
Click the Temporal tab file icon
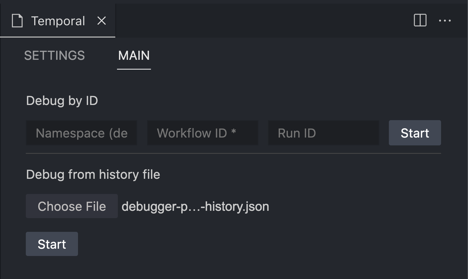pyautogui.click(x=17, y=21)
